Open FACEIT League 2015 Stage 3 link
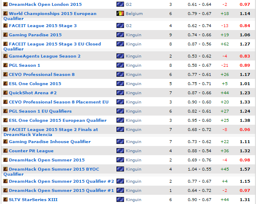This screenshot has height=204, width=256. point(43,26)
